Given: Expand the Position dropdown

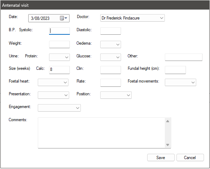Looking at the screenshot, I should coord(116,95).
